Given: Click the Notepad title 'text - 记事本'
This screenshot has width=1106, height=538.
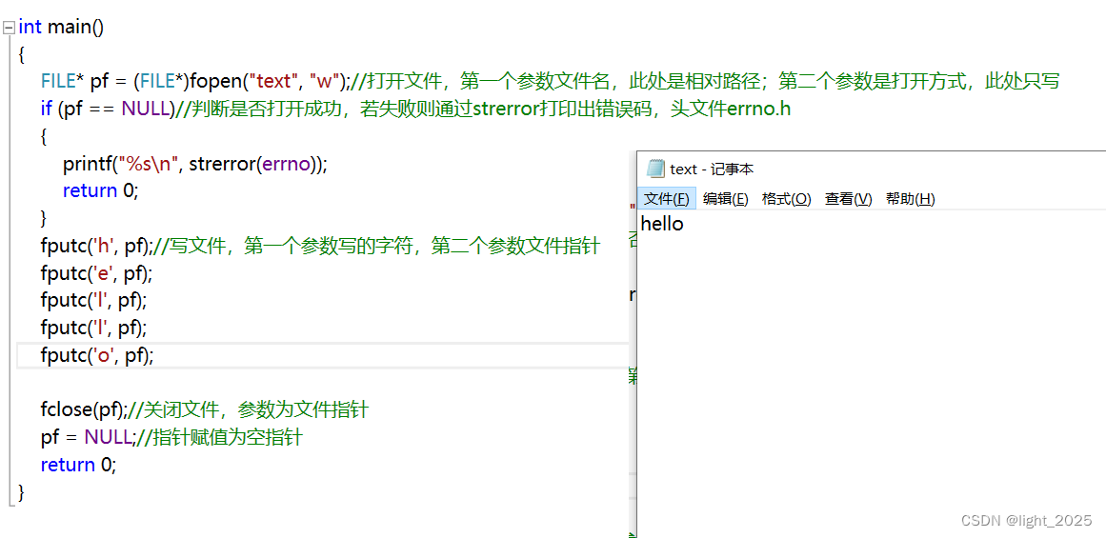Looking at the screenshot, I should click(x=712, y=169).
